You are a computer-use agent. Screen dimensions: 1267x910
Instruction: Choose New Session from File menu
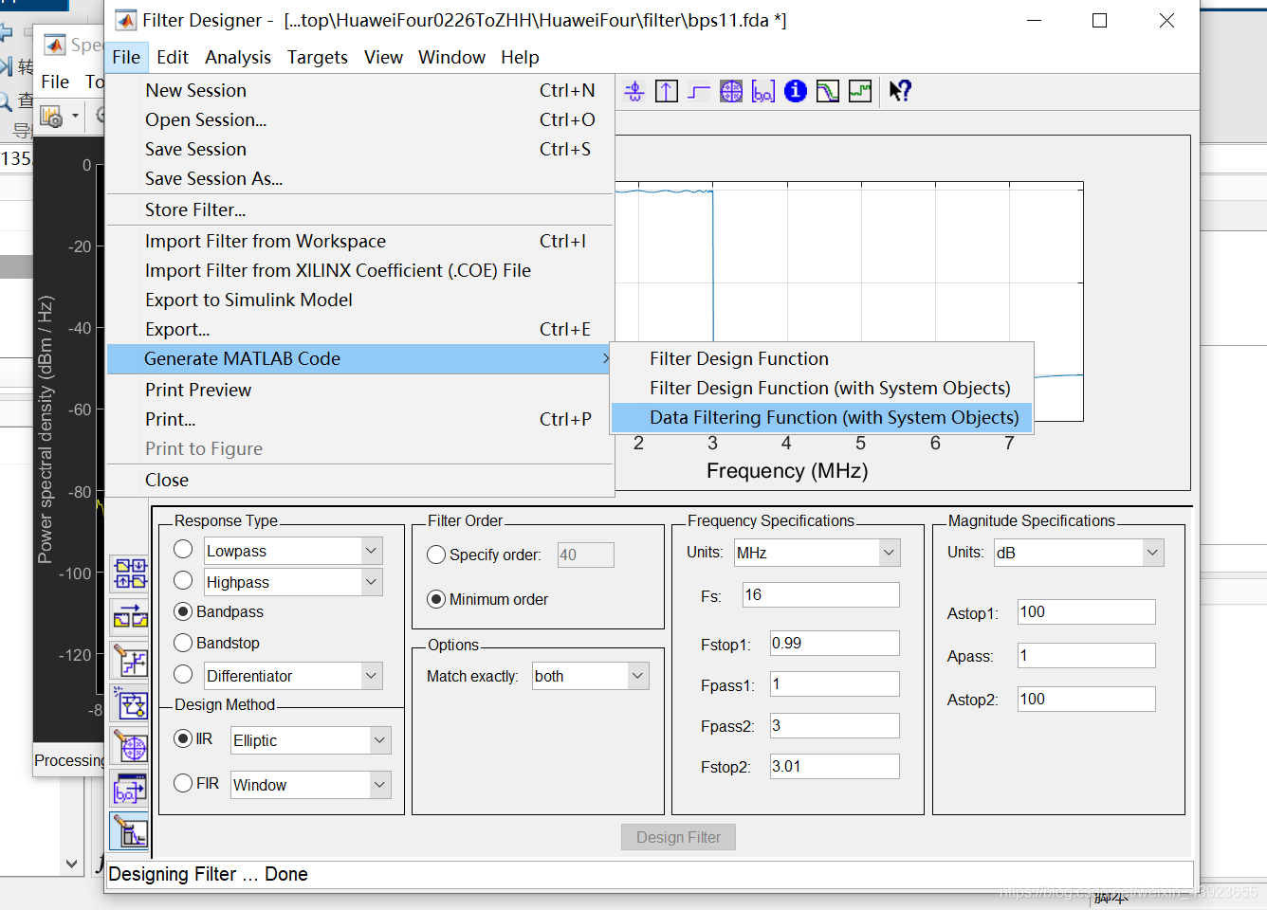click(360, 90)
